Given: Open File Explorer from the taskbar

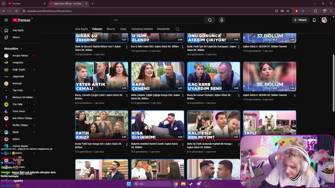Looking at the screenshot, I should pyautogui.click(x=183, y=184).
